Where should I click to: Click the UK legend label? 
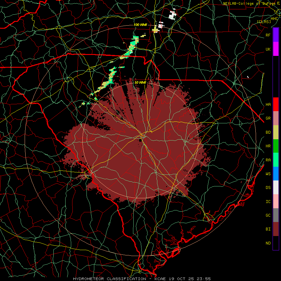[268, 49]
